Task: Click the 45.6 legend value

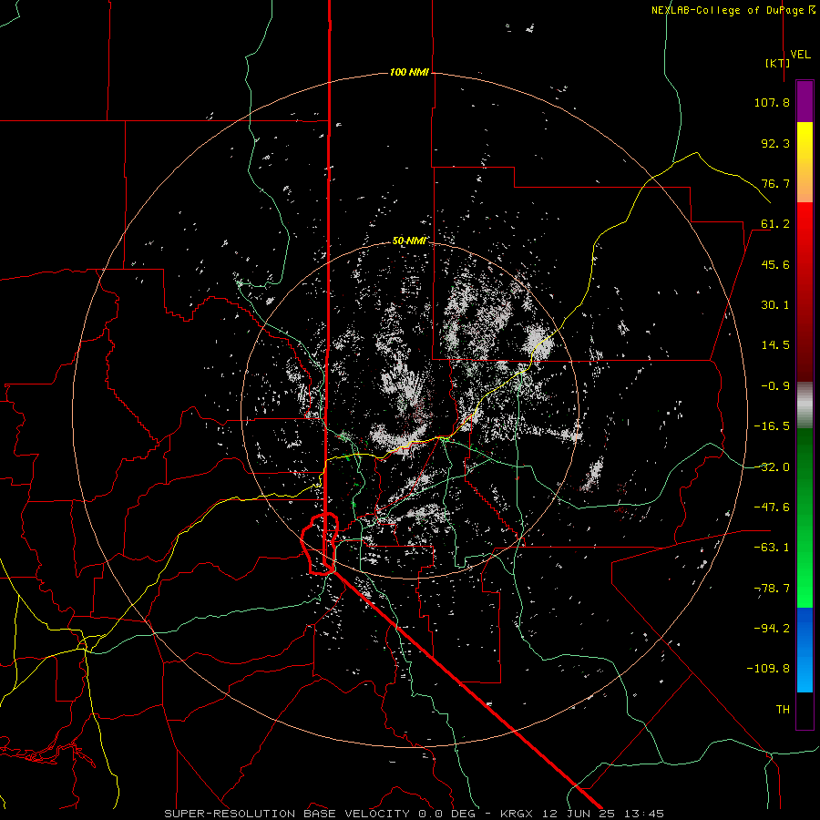Action: (775, 264)
